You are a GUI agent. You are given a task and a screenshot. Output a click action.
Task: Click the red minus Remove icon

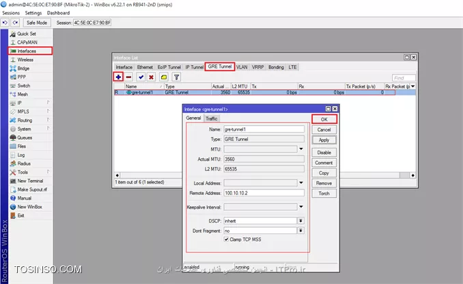(129, 77)
